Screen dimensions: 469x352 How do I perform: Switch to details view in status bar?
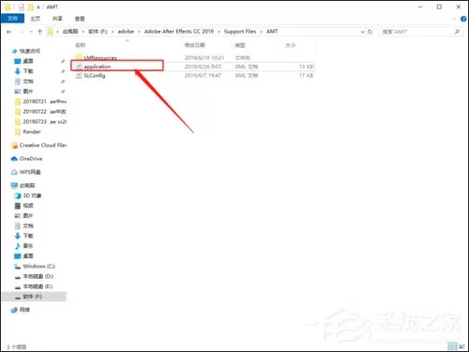point(452,346)
